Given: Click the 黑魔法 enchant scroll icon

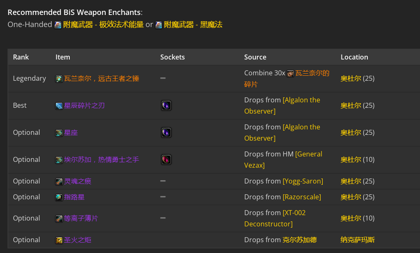Looking at the screenshot, I should [x=159, y=25].
